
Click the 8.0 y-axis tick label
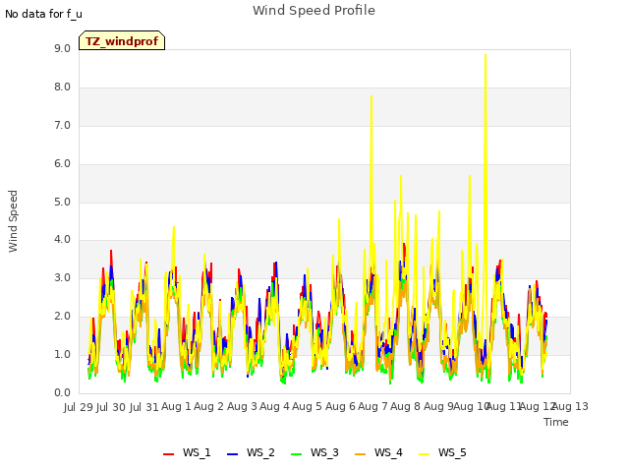point(62,88)
